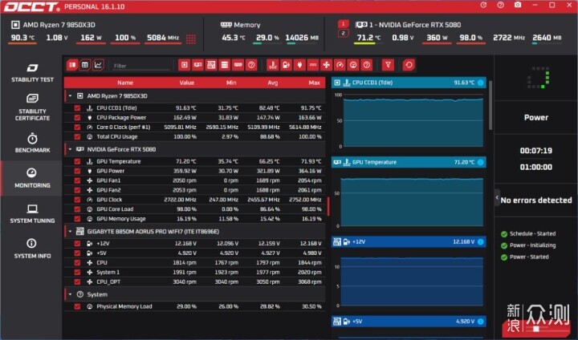
Task: Open the System Info section
Action: point(32,249)
